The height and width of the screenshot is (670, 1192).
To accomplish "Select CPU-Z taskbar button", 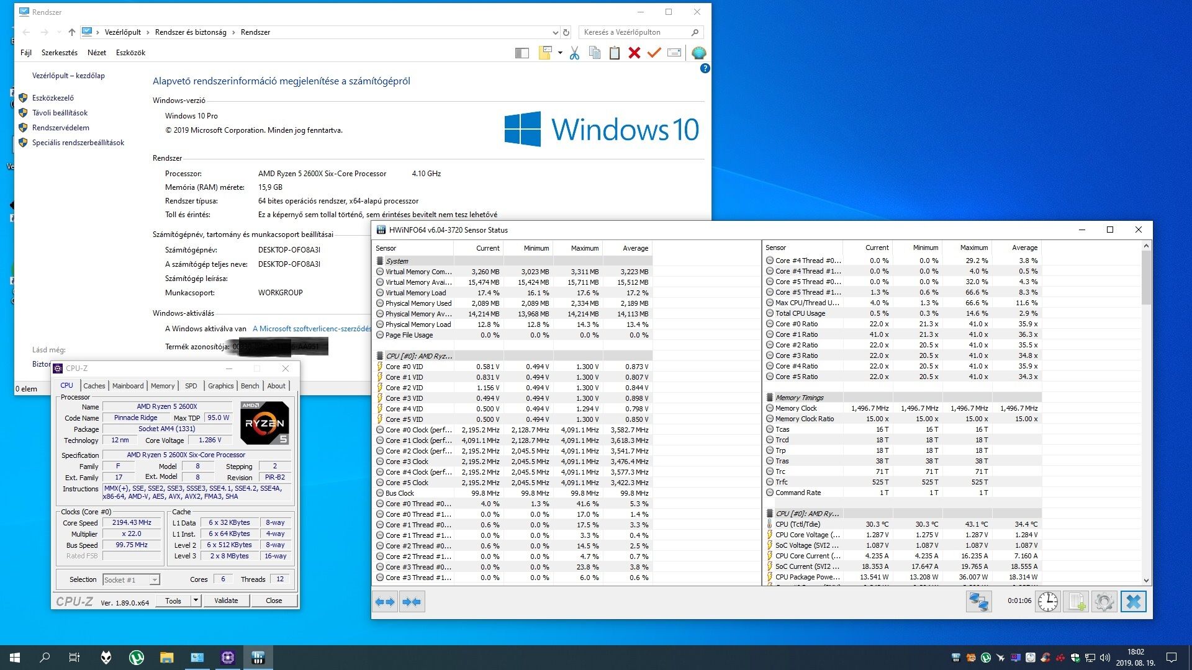I will coord(228,658).
